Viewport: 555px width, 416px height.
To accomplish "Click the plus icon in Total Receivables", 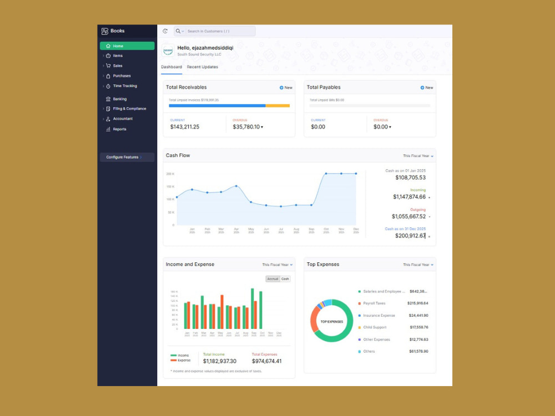I will 281,88.
